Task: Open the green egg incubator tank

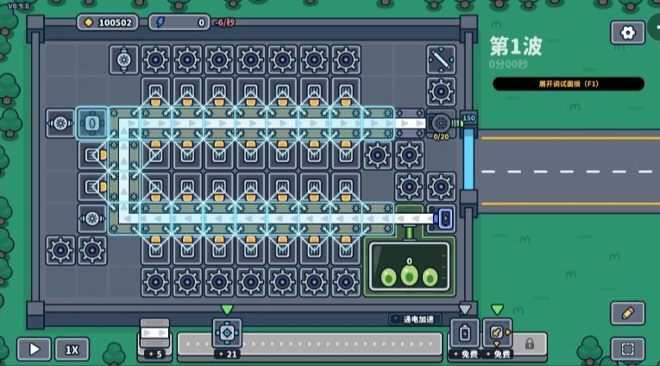Action: [409, 267]
